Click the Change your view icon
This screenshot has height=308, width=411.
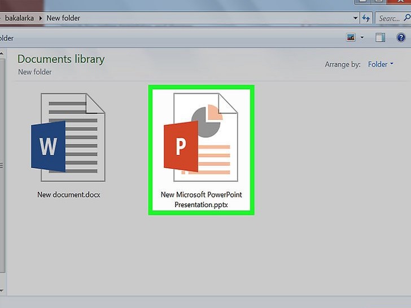tap(351, 38)
